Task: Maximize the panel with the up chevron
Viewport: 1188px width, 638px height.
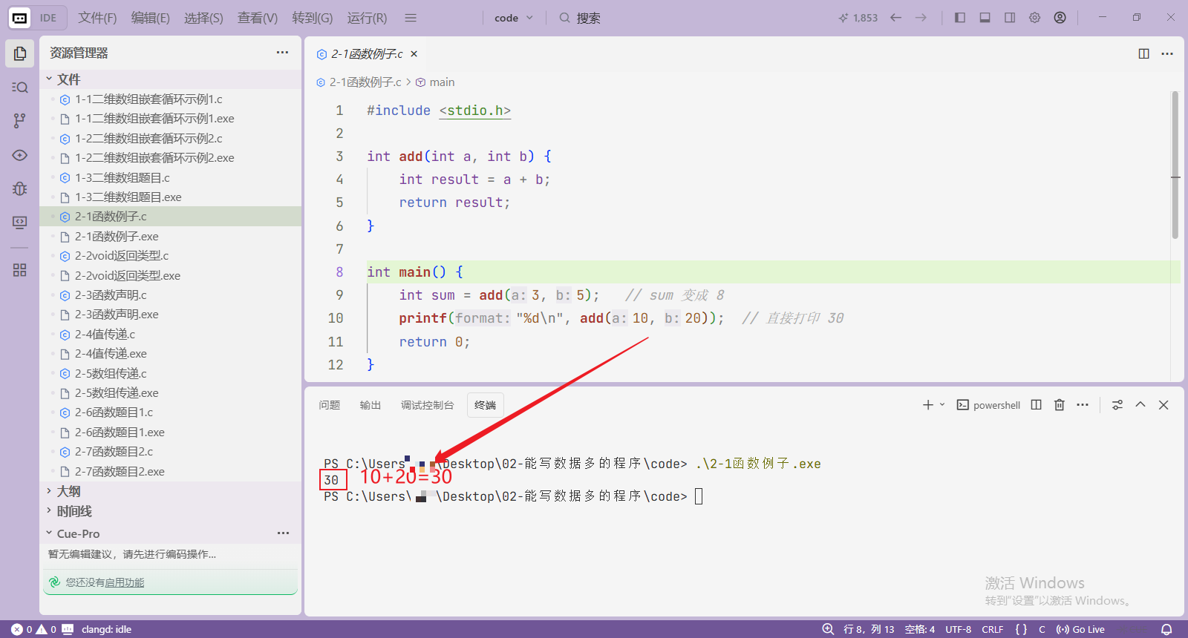Action: [1140, 405]
